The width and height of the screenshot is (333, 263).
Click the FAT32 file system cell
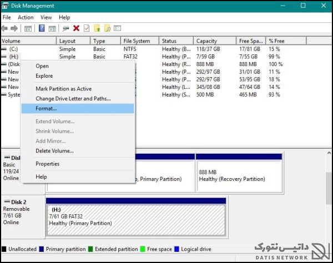pyautogui.click(x=130, y=57)
